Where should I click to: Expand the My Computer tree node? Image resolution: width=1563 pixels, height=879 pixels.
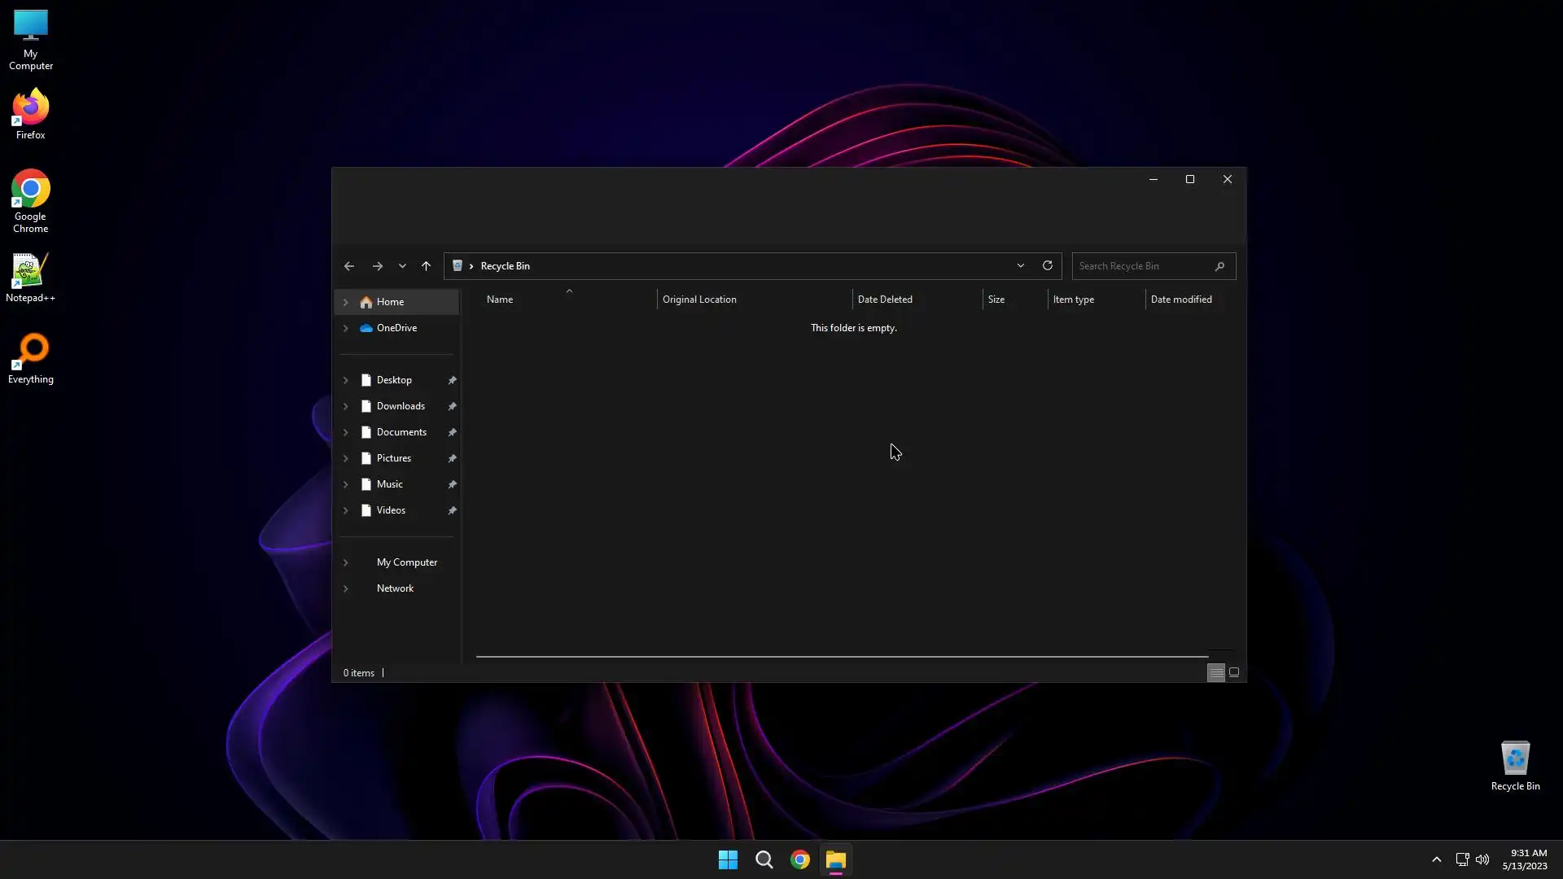coord(345,562)
